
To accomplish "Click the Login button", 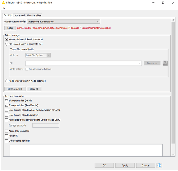I will [x=10, y=28].
